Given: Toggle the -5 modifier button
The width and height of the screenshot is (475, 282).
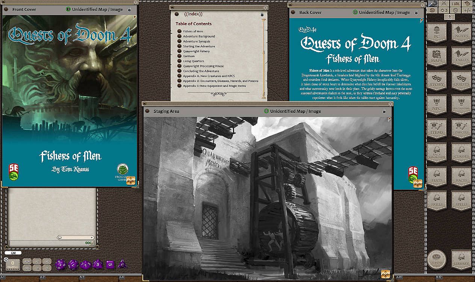Looking at the screenshot, I should (x=47, y=268).
